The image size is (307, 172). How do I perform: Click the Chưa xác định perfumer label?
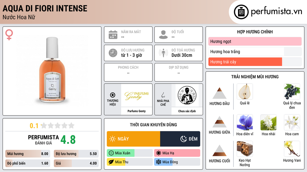click(187, 111)
